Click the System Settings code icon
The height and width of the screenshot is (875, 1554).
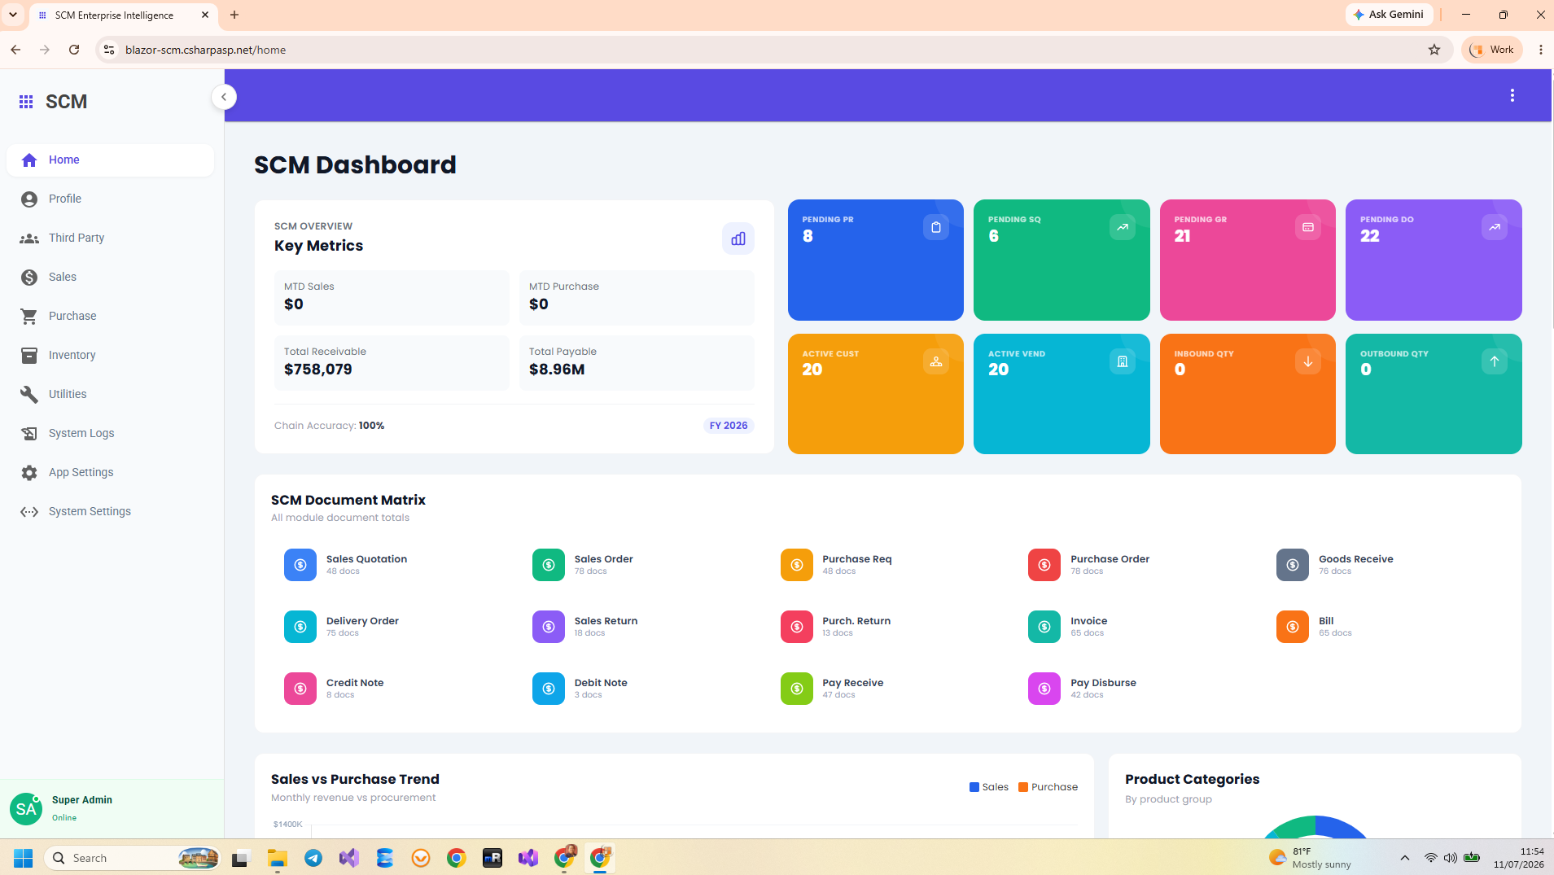tap(29, 511)
